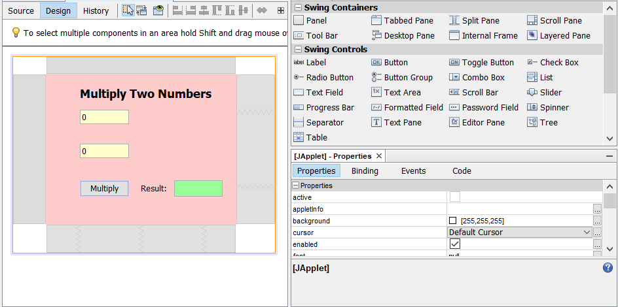Image resolution: width=618 pixels, height=307 pixels.
Task: Switch to Source view
Action: [x=21, y=10]
